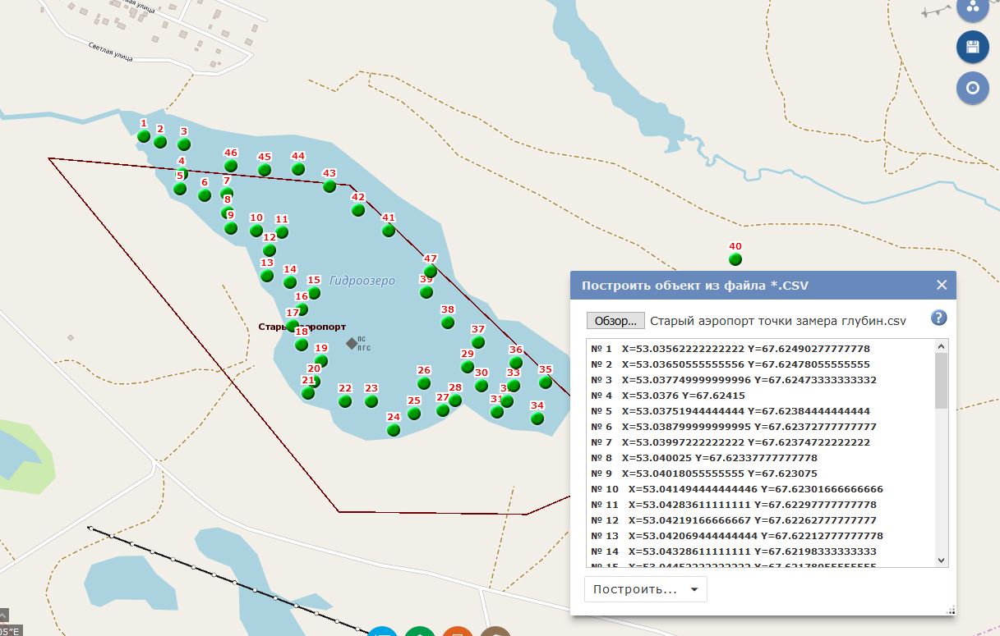Select map point marker 43
Image resolution: width=1000 pixels, height=636 pixels.
point(329,186)
